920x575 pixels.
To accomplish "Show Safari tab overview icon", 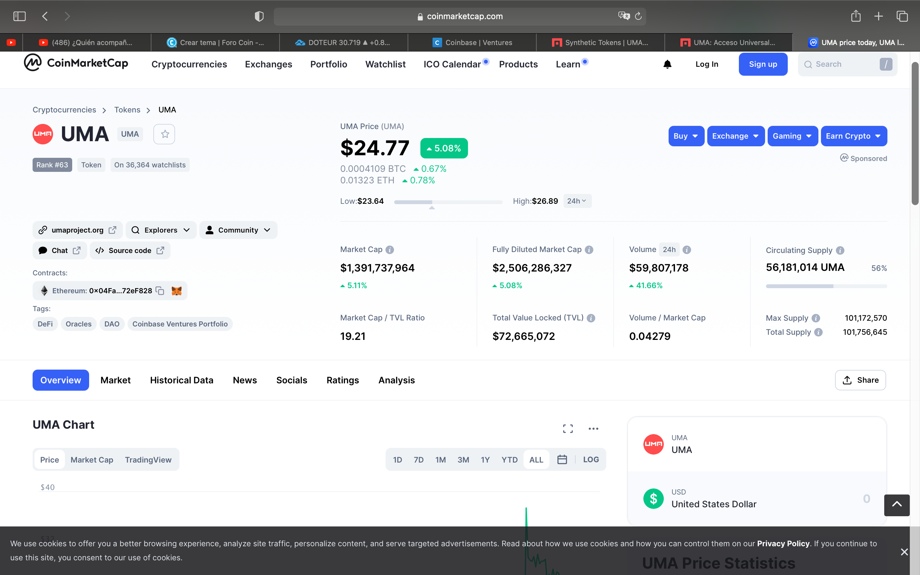I will [902, 16].
